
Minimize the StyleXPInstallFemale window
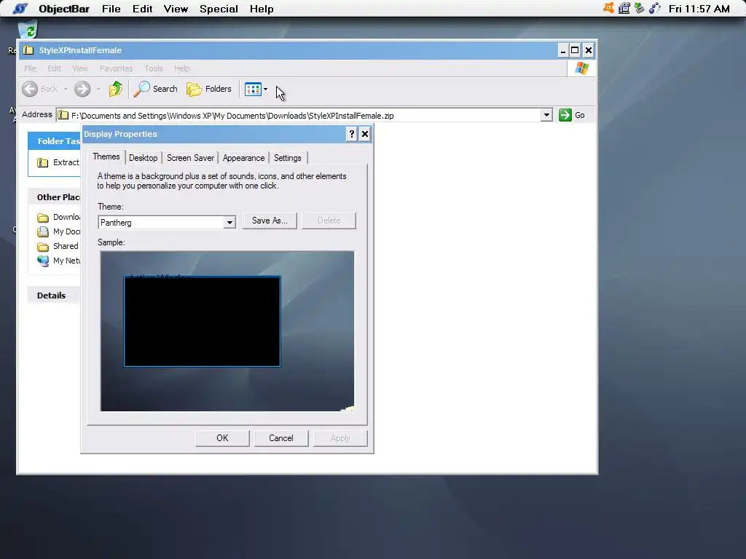(563, 50)
